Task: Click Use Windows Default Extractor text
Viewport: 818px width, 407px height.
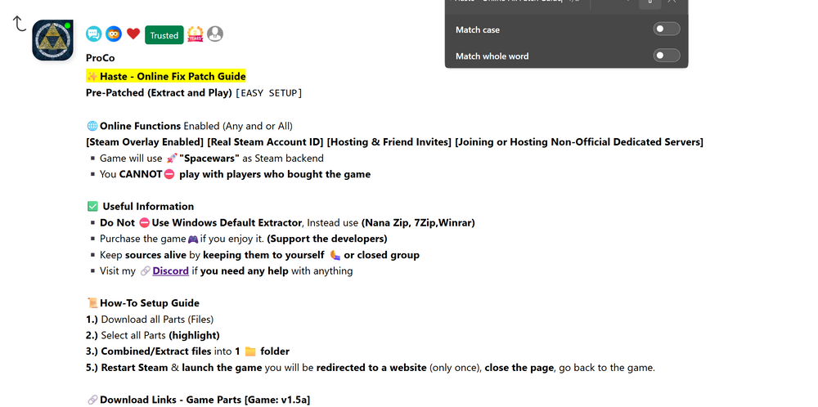Action: [227, 222]
